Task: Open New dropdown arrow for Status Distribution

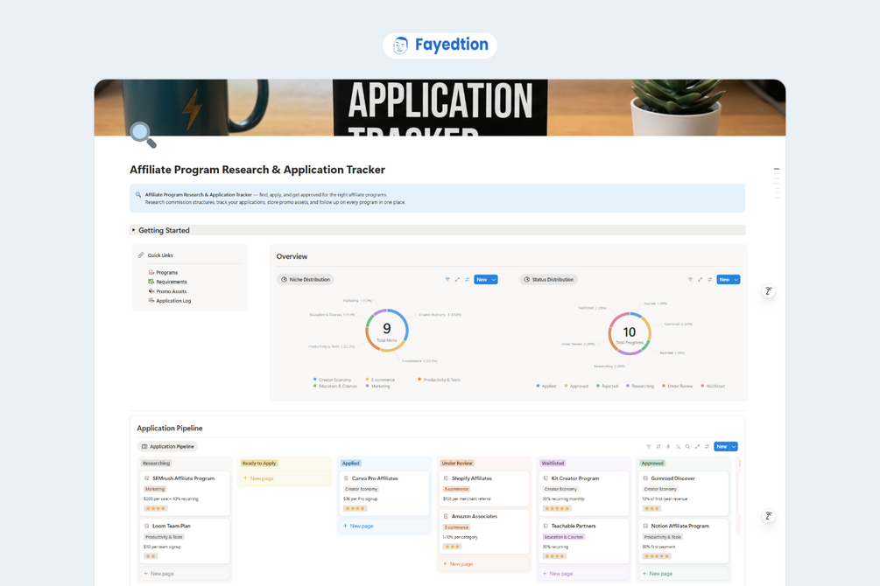Action: (x=736, y=279)
